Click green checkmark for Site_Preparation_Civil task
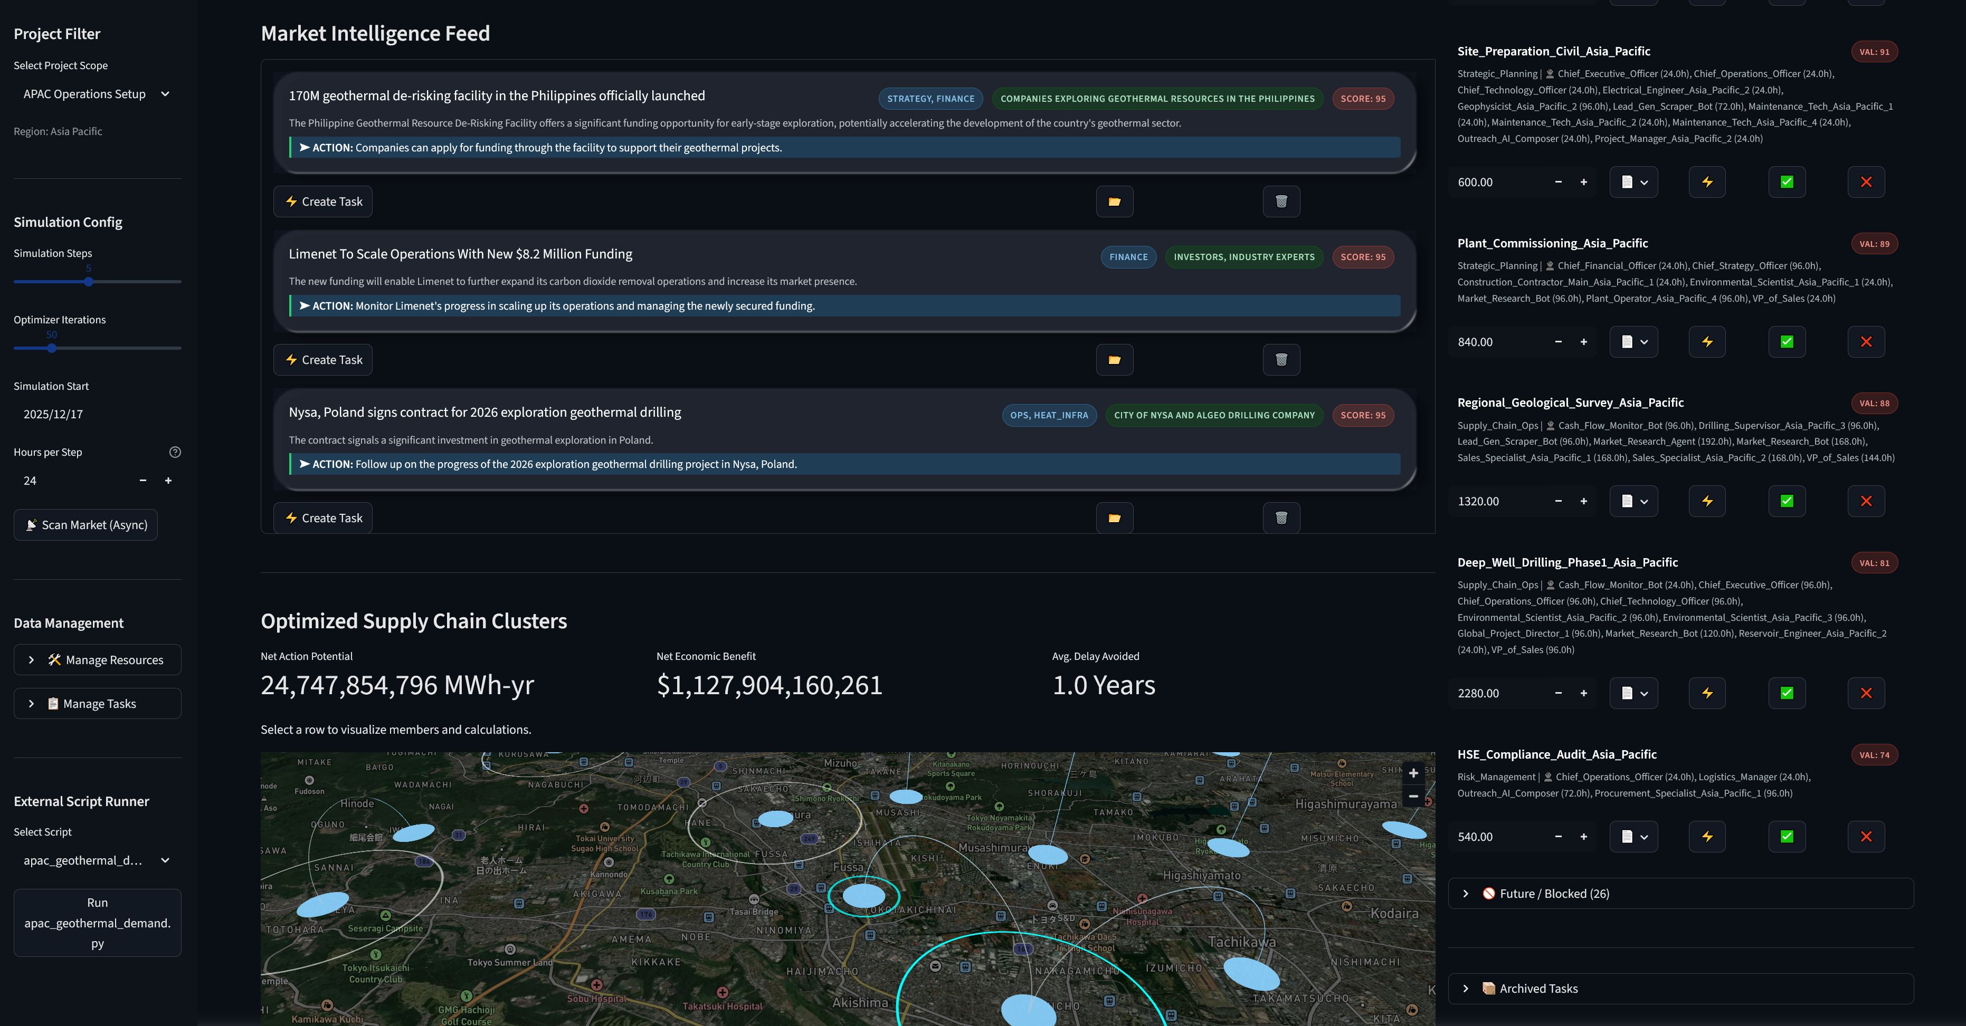The image size is (1966, 1026). pyautogui.click(x=1786, y=183)
